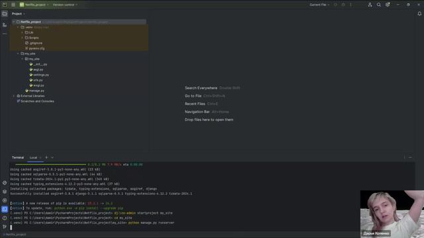Viewport: 424px width, 238px height.
Task: Click the pip download progress bar in terminal
Action: click(x=50, y=165)
